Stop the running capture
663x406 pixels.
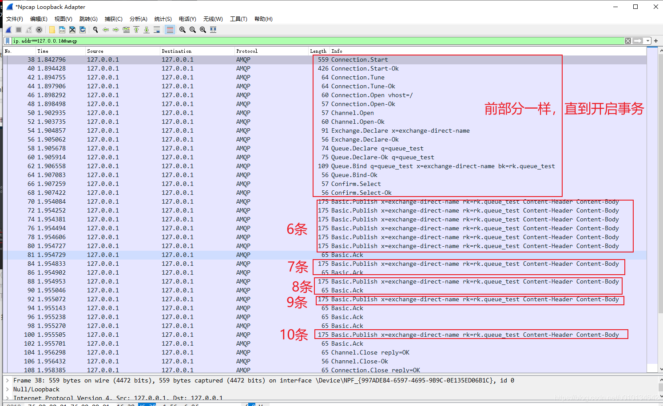(19, 30)
